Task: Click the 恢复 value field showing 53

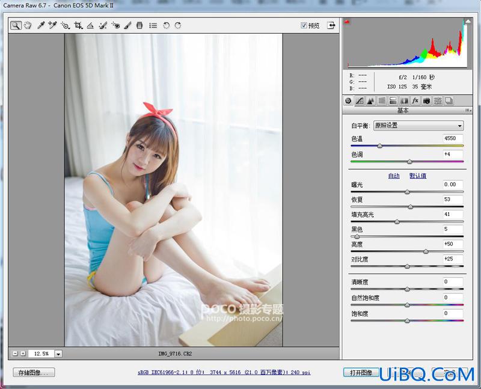Action: point(453,200)
